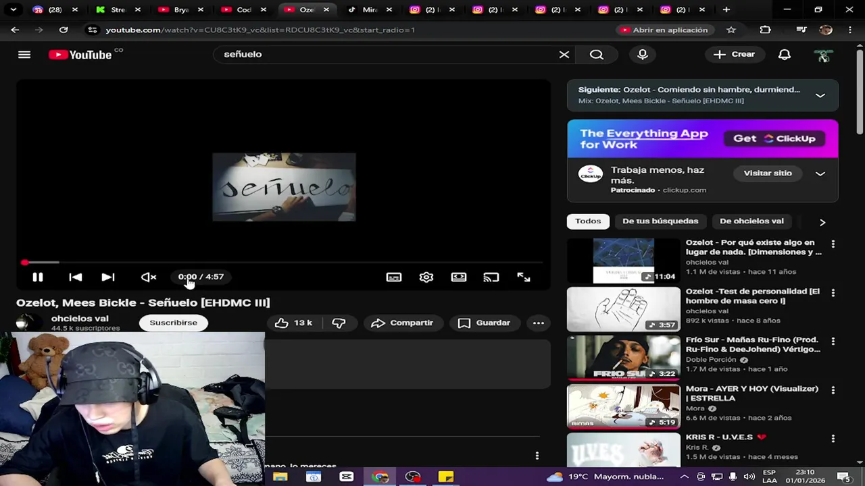
Task: Open the ohcielos val channel name link
Action: [x=80, y=319]
